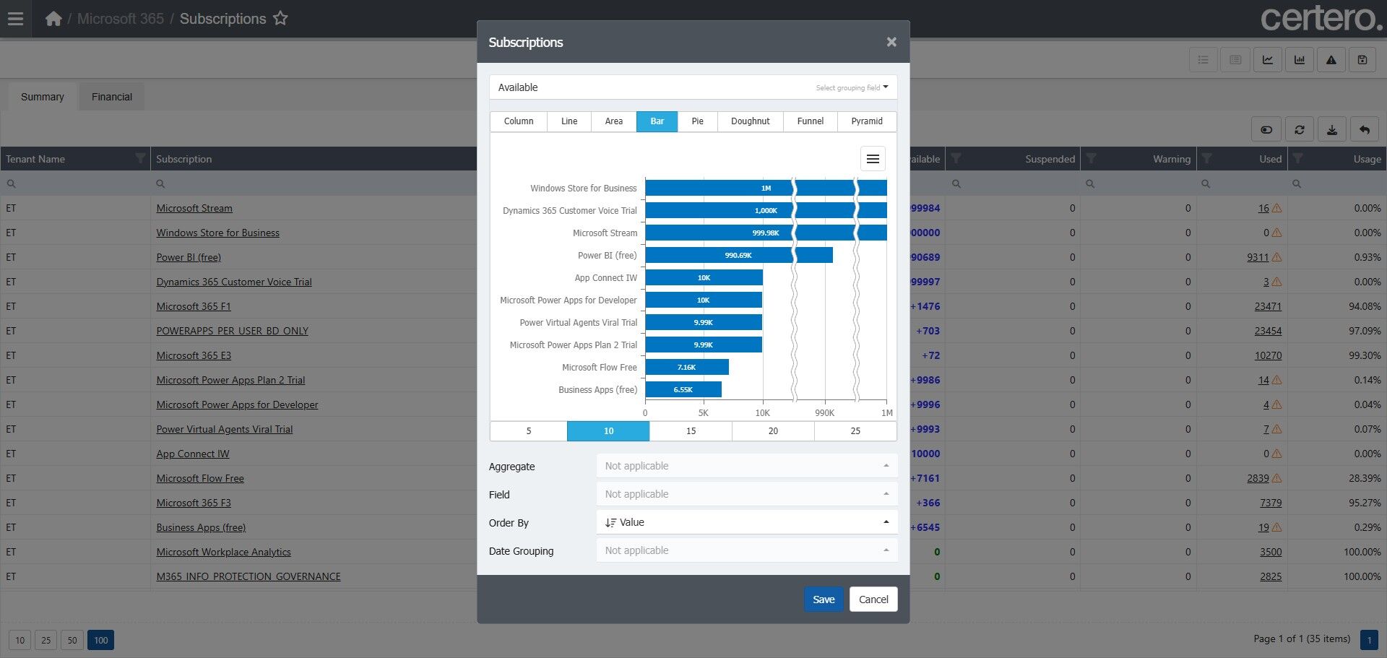Show top 20 items in chart
Screen dimensions: 1387x658
tap(773, 431)
